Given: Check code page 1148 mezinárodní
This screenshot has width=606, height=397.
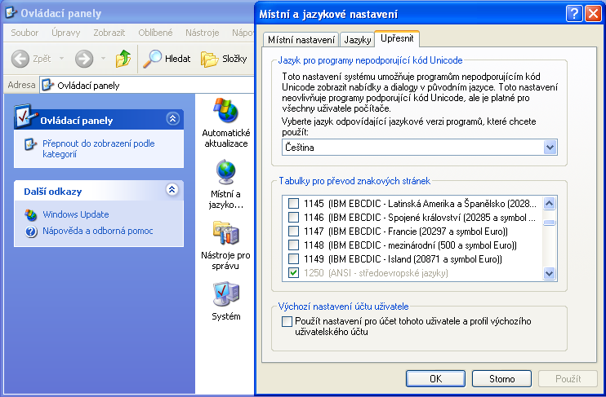Looking at the screenshot, I should click(294, 245).
